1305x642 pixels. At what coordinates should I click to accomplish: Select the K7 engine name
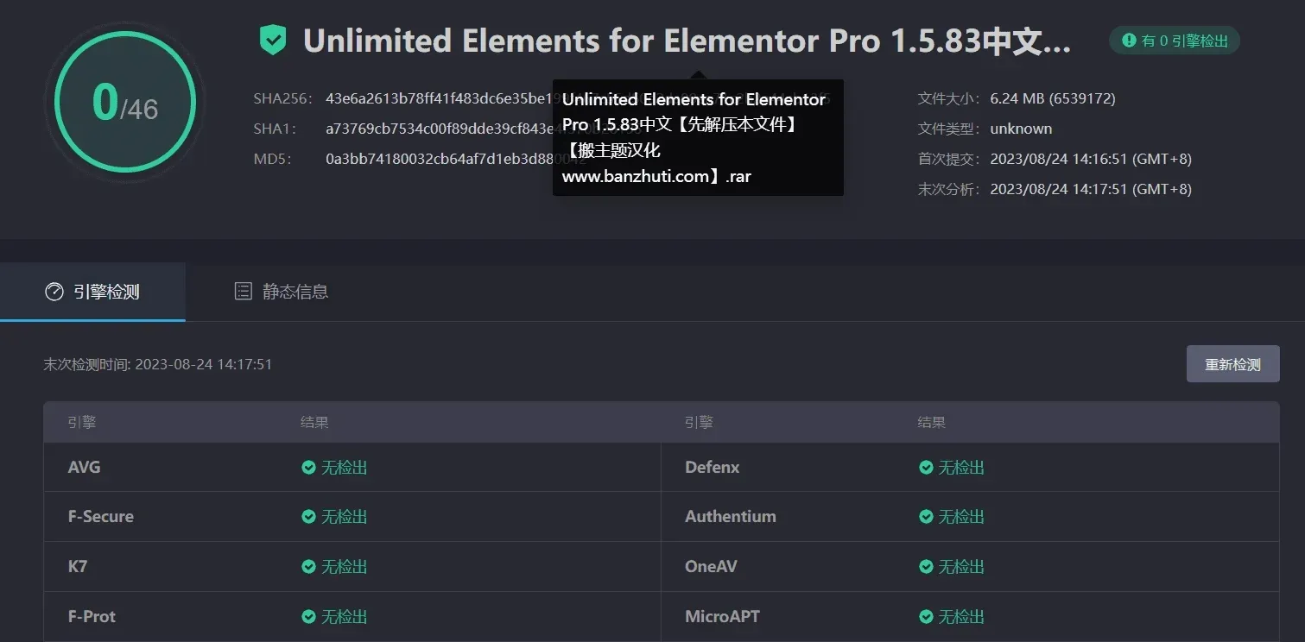tap(78, 567)
